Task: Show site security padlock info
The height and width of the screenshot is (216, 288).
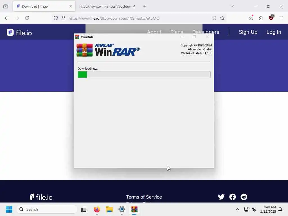Action: point(64,18)
